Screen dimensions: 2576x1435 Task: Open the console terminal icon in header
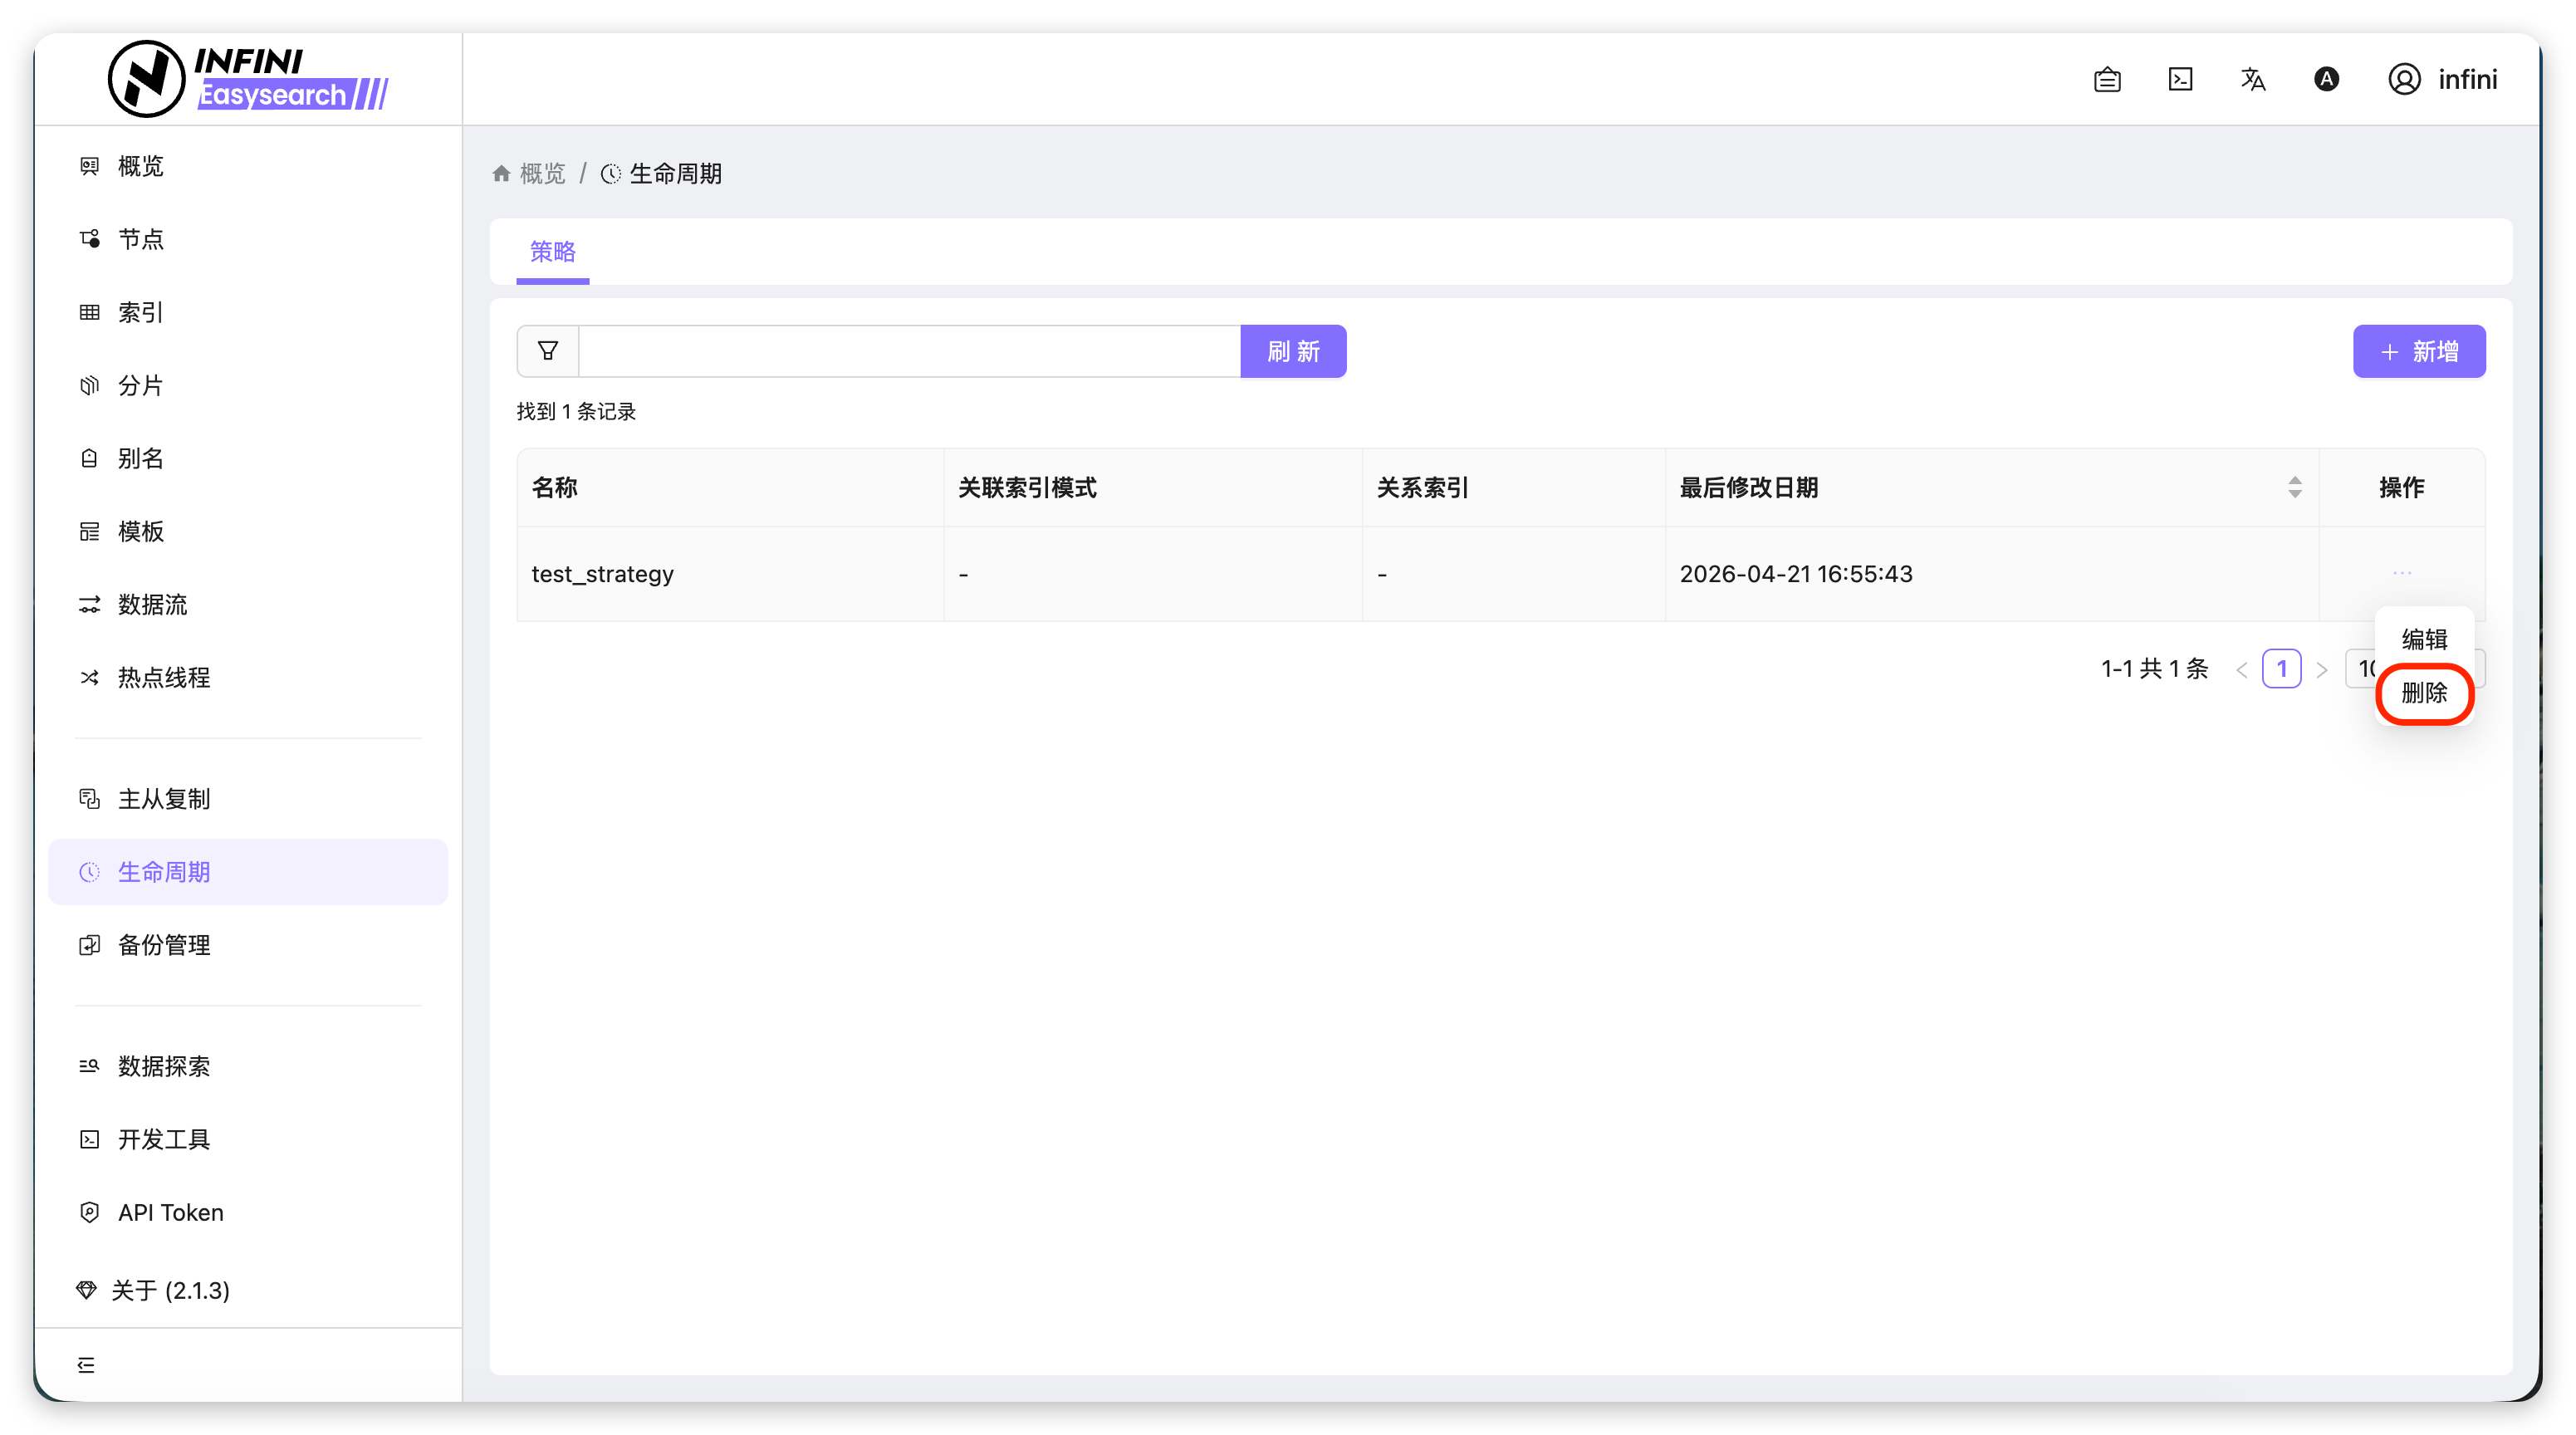(2180, 80)
